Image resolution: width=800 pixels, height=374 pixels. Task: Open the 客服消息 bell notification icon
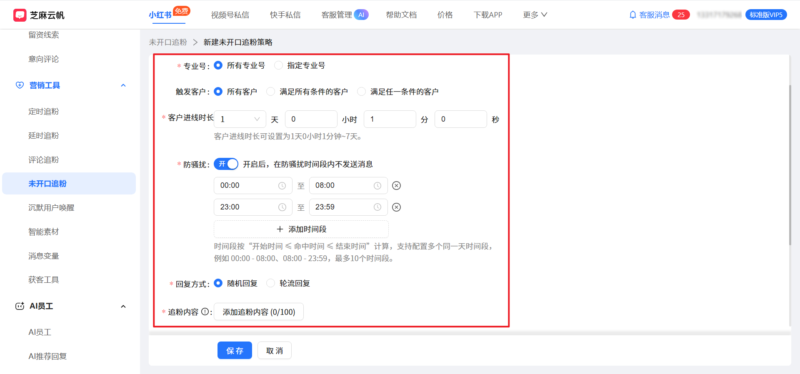(632, 15)
